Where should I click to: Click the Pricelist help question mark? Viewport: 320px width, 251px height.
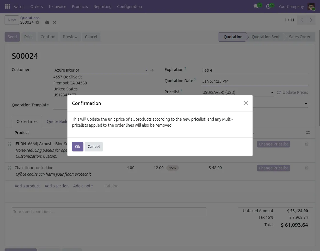[181, 91]
